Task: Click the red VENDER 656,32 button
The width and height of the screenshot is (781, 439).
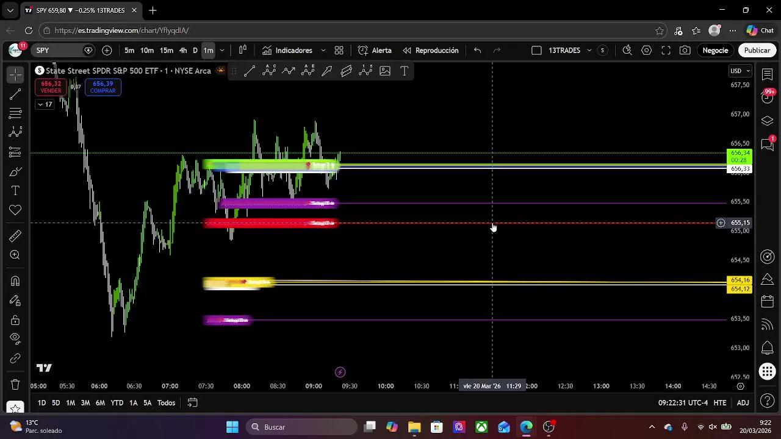Action: (51, 87)
